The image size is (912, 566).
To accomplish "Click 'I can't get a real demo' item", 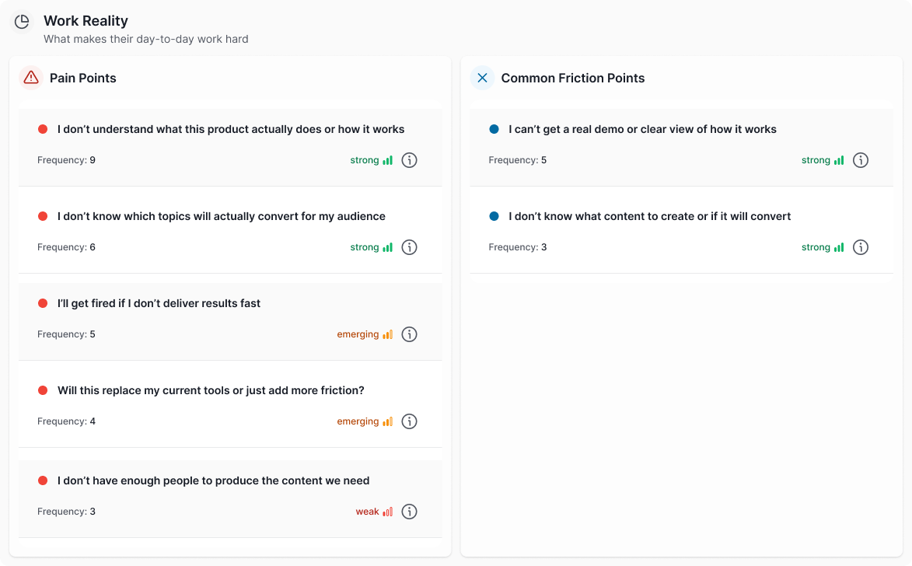I will [682, 147].
